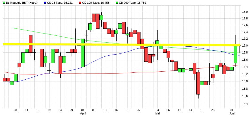Click the '29.' date axis label
Screen dimensions: 252x115
pyautogui.click(x=72, y=110)
